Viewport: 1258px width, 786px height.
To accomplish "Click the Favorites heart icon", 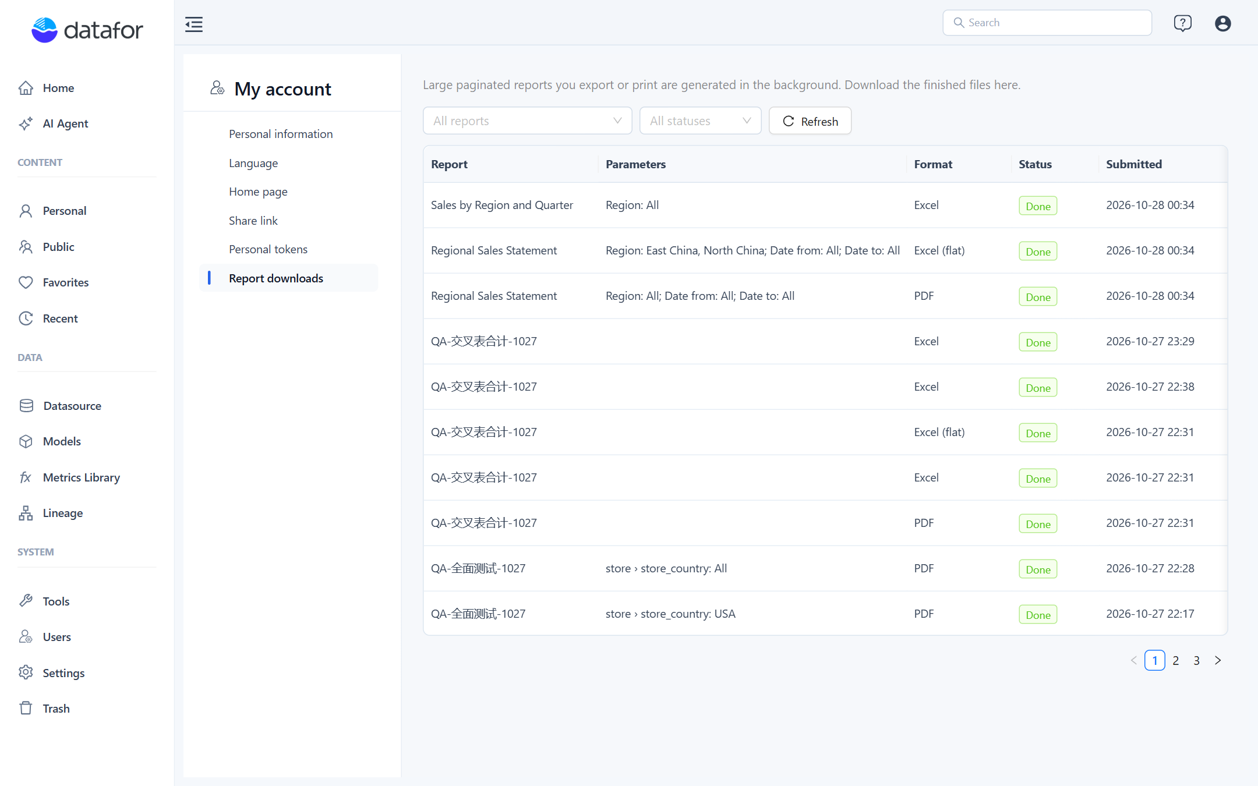I will pyautogui.click(x=26, y=282).
